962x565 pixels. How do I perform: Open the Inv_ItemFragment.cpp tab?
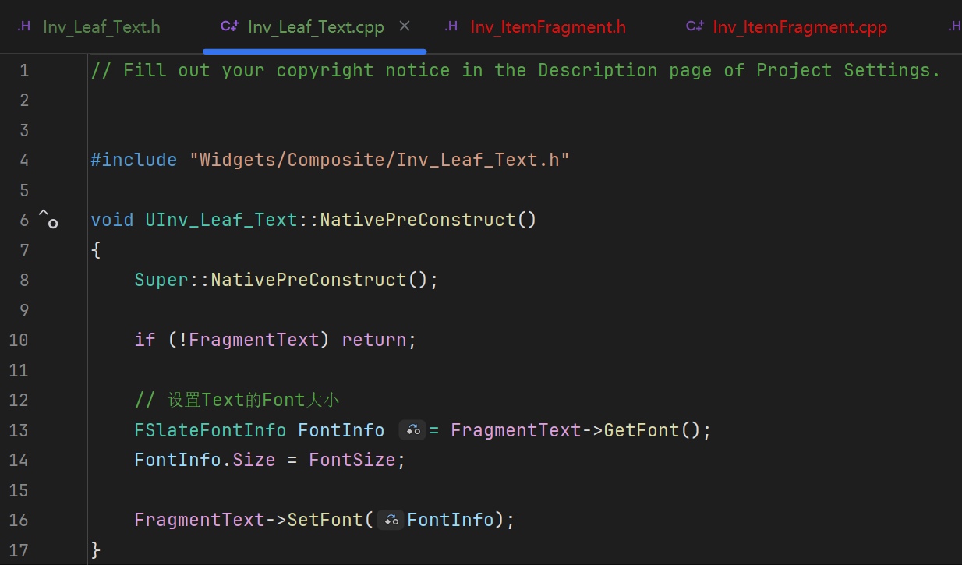787,27
